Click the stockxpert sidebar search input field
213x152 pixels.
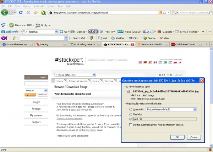click(x=36, y=83)
